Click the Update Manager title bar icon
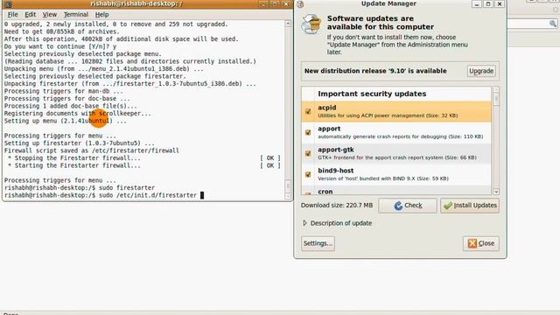Viewport: 560px width, 315px height. click(x=300, y=4)
